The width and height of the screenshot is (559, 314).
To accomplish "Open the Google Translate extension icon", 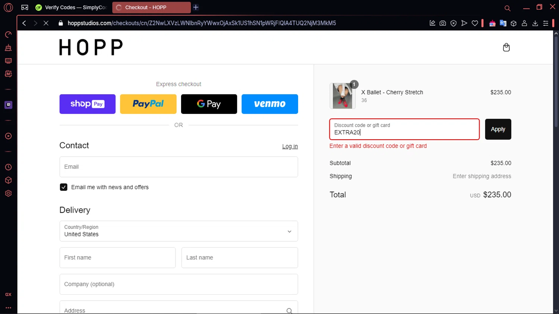I will pos(503,23).
